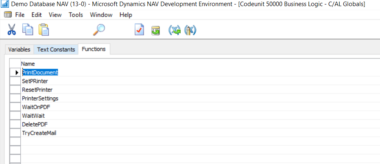This screenshot has height=164, width=380.
Task: Click the row selector beside SetPRinter
Action: click(x=15, y=81)
